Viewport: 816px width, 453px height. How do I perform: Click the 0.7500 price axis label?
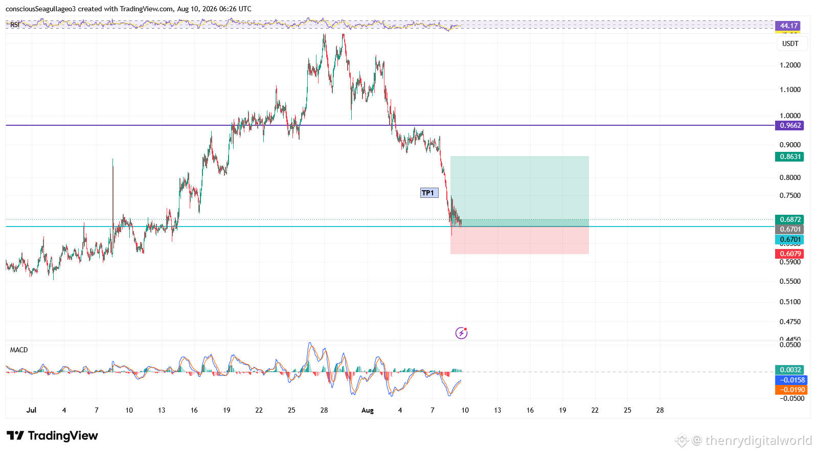tap(790, 195)
